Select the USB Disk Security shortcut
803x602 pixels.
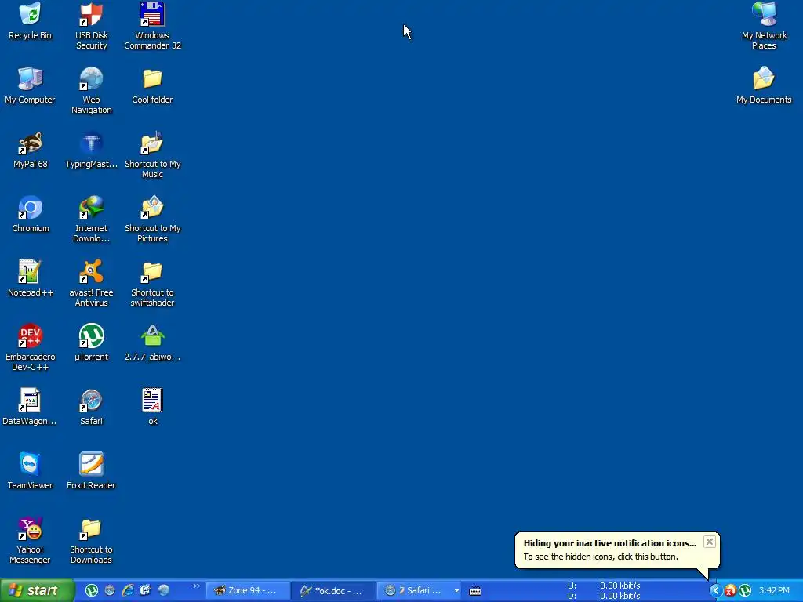coord(91,26)
